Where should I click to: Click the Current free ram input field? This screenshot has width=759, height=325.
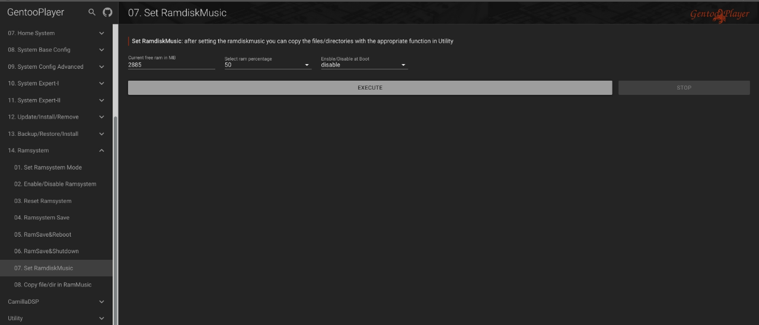pos(171,65)
